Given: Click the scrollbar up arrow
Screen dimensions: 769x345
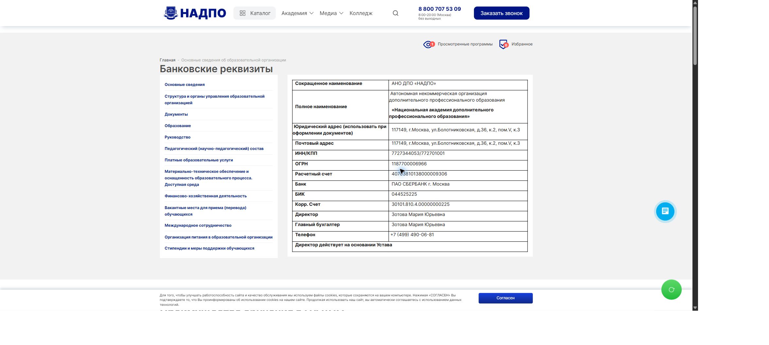Looking at the screenshot, I should tap(695, 3).
